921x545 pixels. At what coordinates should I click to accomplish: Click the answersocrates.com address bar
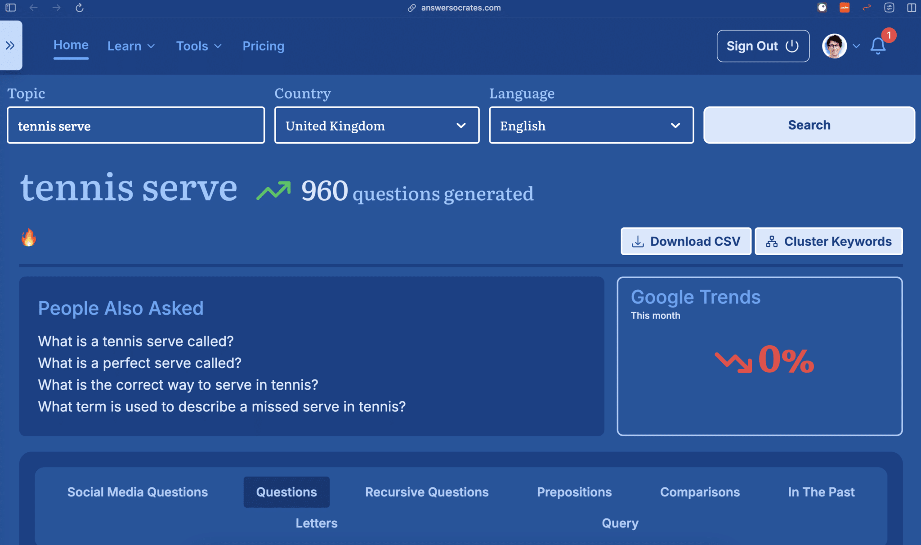point(460,8)
